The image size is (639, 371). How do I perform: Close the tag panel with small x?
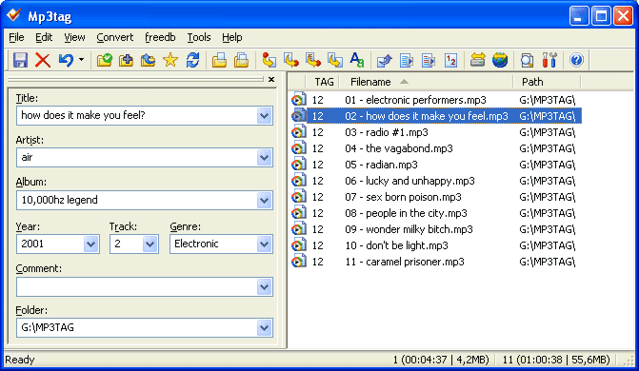pyautogui.click(x=271, y=79)
